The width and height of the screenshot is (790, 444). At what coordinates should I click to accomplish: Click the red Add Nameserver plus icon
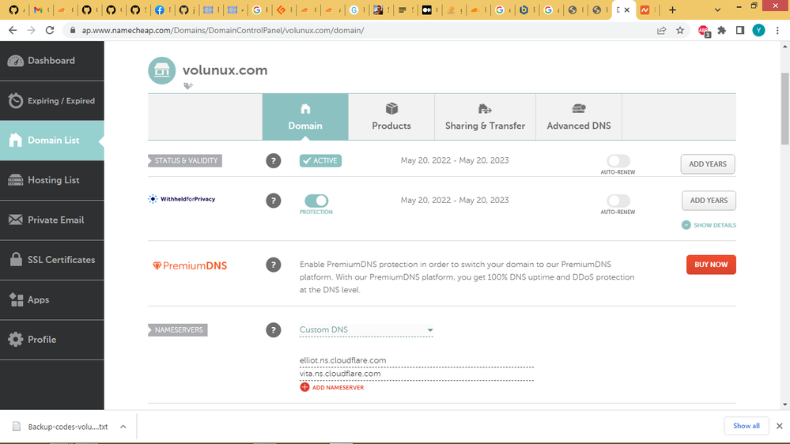click(304, 387)
